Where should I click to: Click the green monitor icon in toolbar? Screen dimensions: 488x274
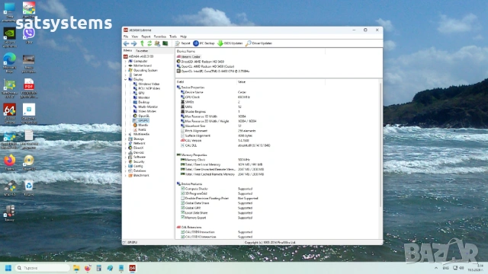(x=165, y=43)
